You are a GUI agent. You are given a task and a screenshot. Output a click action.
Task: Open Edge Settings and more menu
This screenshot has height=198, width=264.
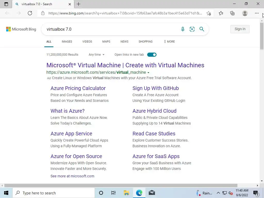(x=257, y=13)
